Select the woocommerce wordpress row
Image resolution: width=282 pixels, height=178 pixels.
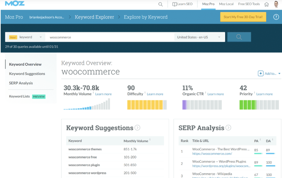(115, 173)
